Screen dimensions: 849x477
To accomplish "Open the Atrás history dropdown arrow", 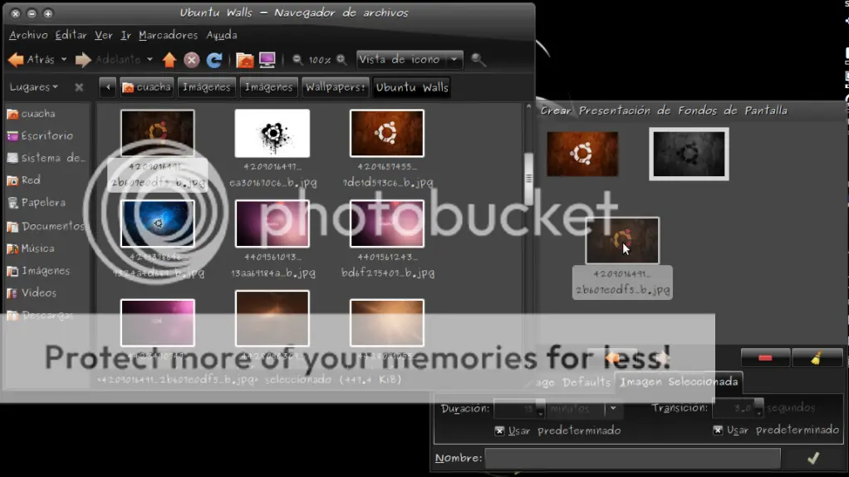I will coord(64,60).
